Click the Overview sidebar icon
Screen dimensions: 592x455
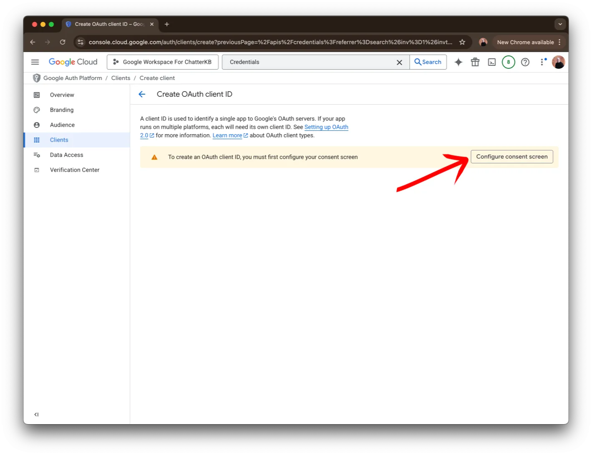[x=37, y=95]
